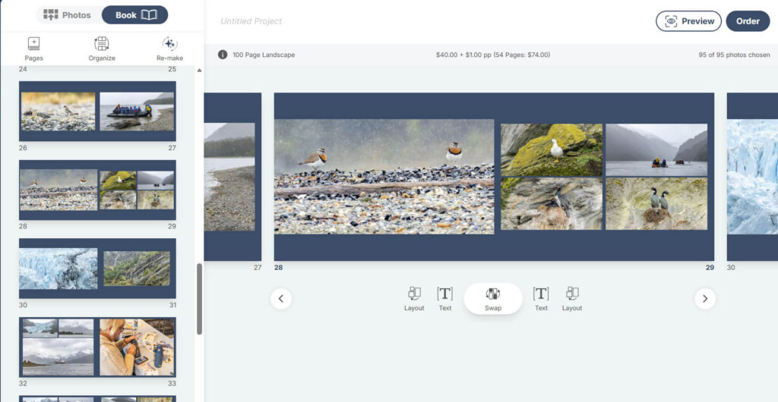Click page number 30 beside next spread
778x402 pixels.
[731, 267]
